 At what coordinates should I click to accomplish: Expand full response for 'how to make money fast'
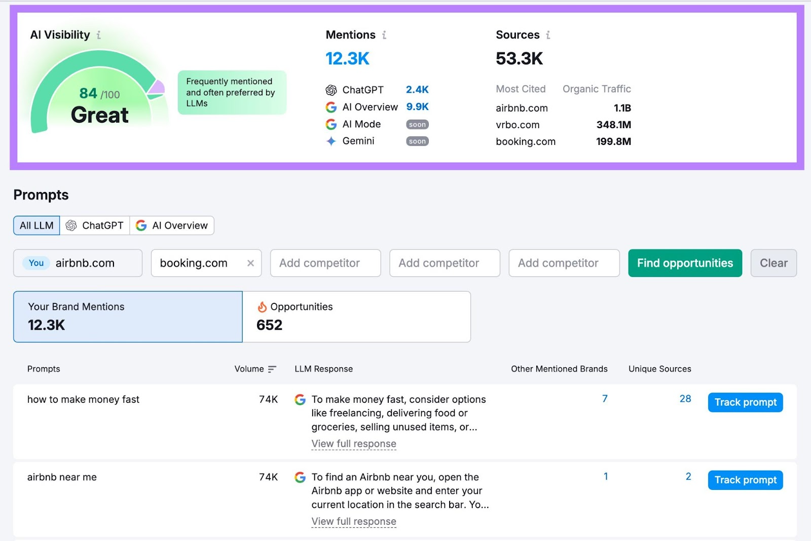(x=353, y=444)
